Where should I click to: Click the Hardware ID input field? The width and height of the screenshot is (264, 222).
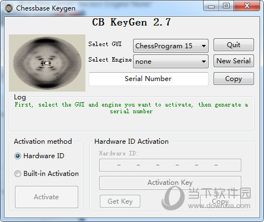coord(170,165)
